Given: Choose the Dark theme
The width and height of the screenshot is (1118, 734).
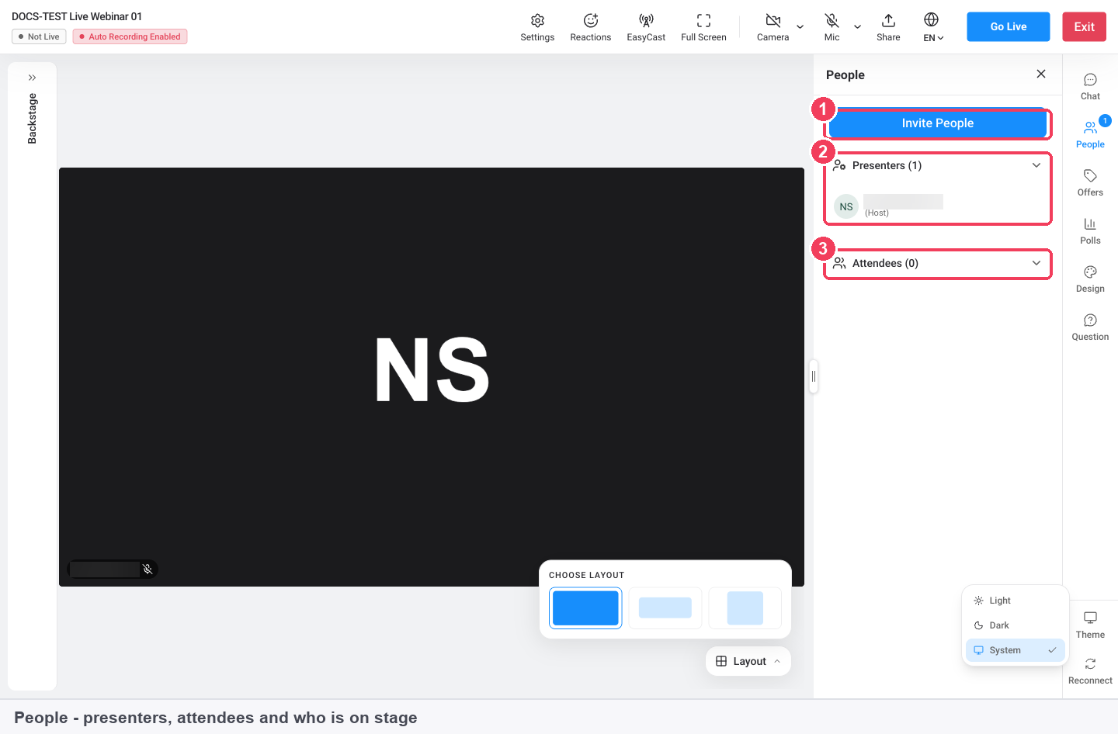Looking at the screenshot, I should coord(1016,625).
